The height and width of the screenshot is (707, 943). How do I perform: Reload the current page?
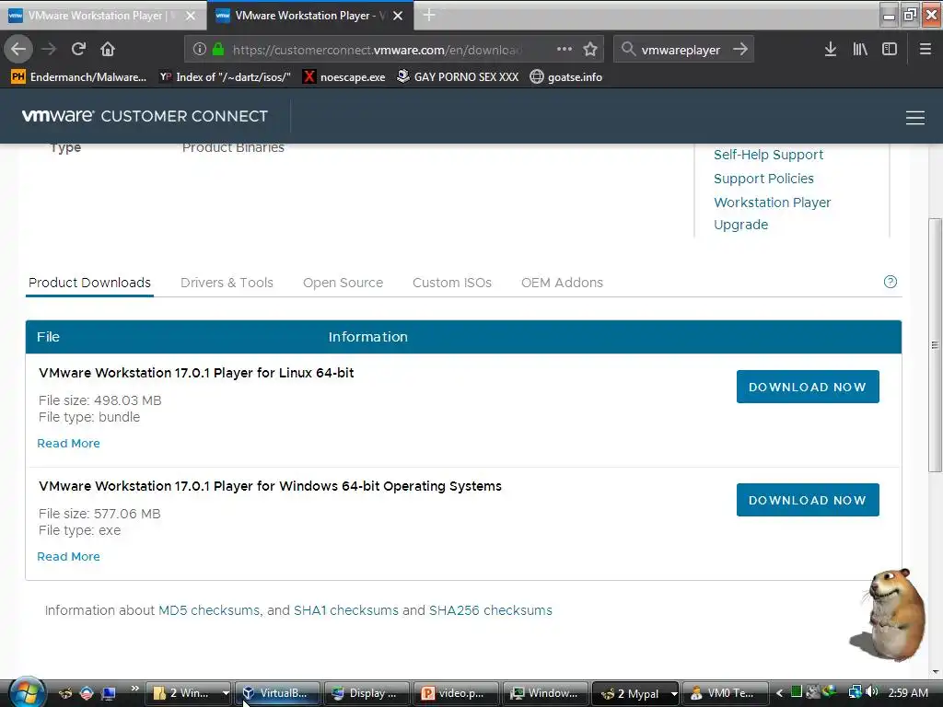78,49
